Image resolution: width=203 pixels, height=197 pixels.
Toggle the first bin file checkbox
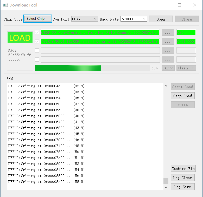(37, 32)
